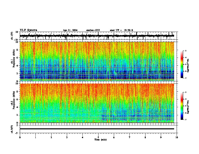Screen dimensions: 199x154
Task: Click time axis tick label "7"
Action: [x=130, y=137]
